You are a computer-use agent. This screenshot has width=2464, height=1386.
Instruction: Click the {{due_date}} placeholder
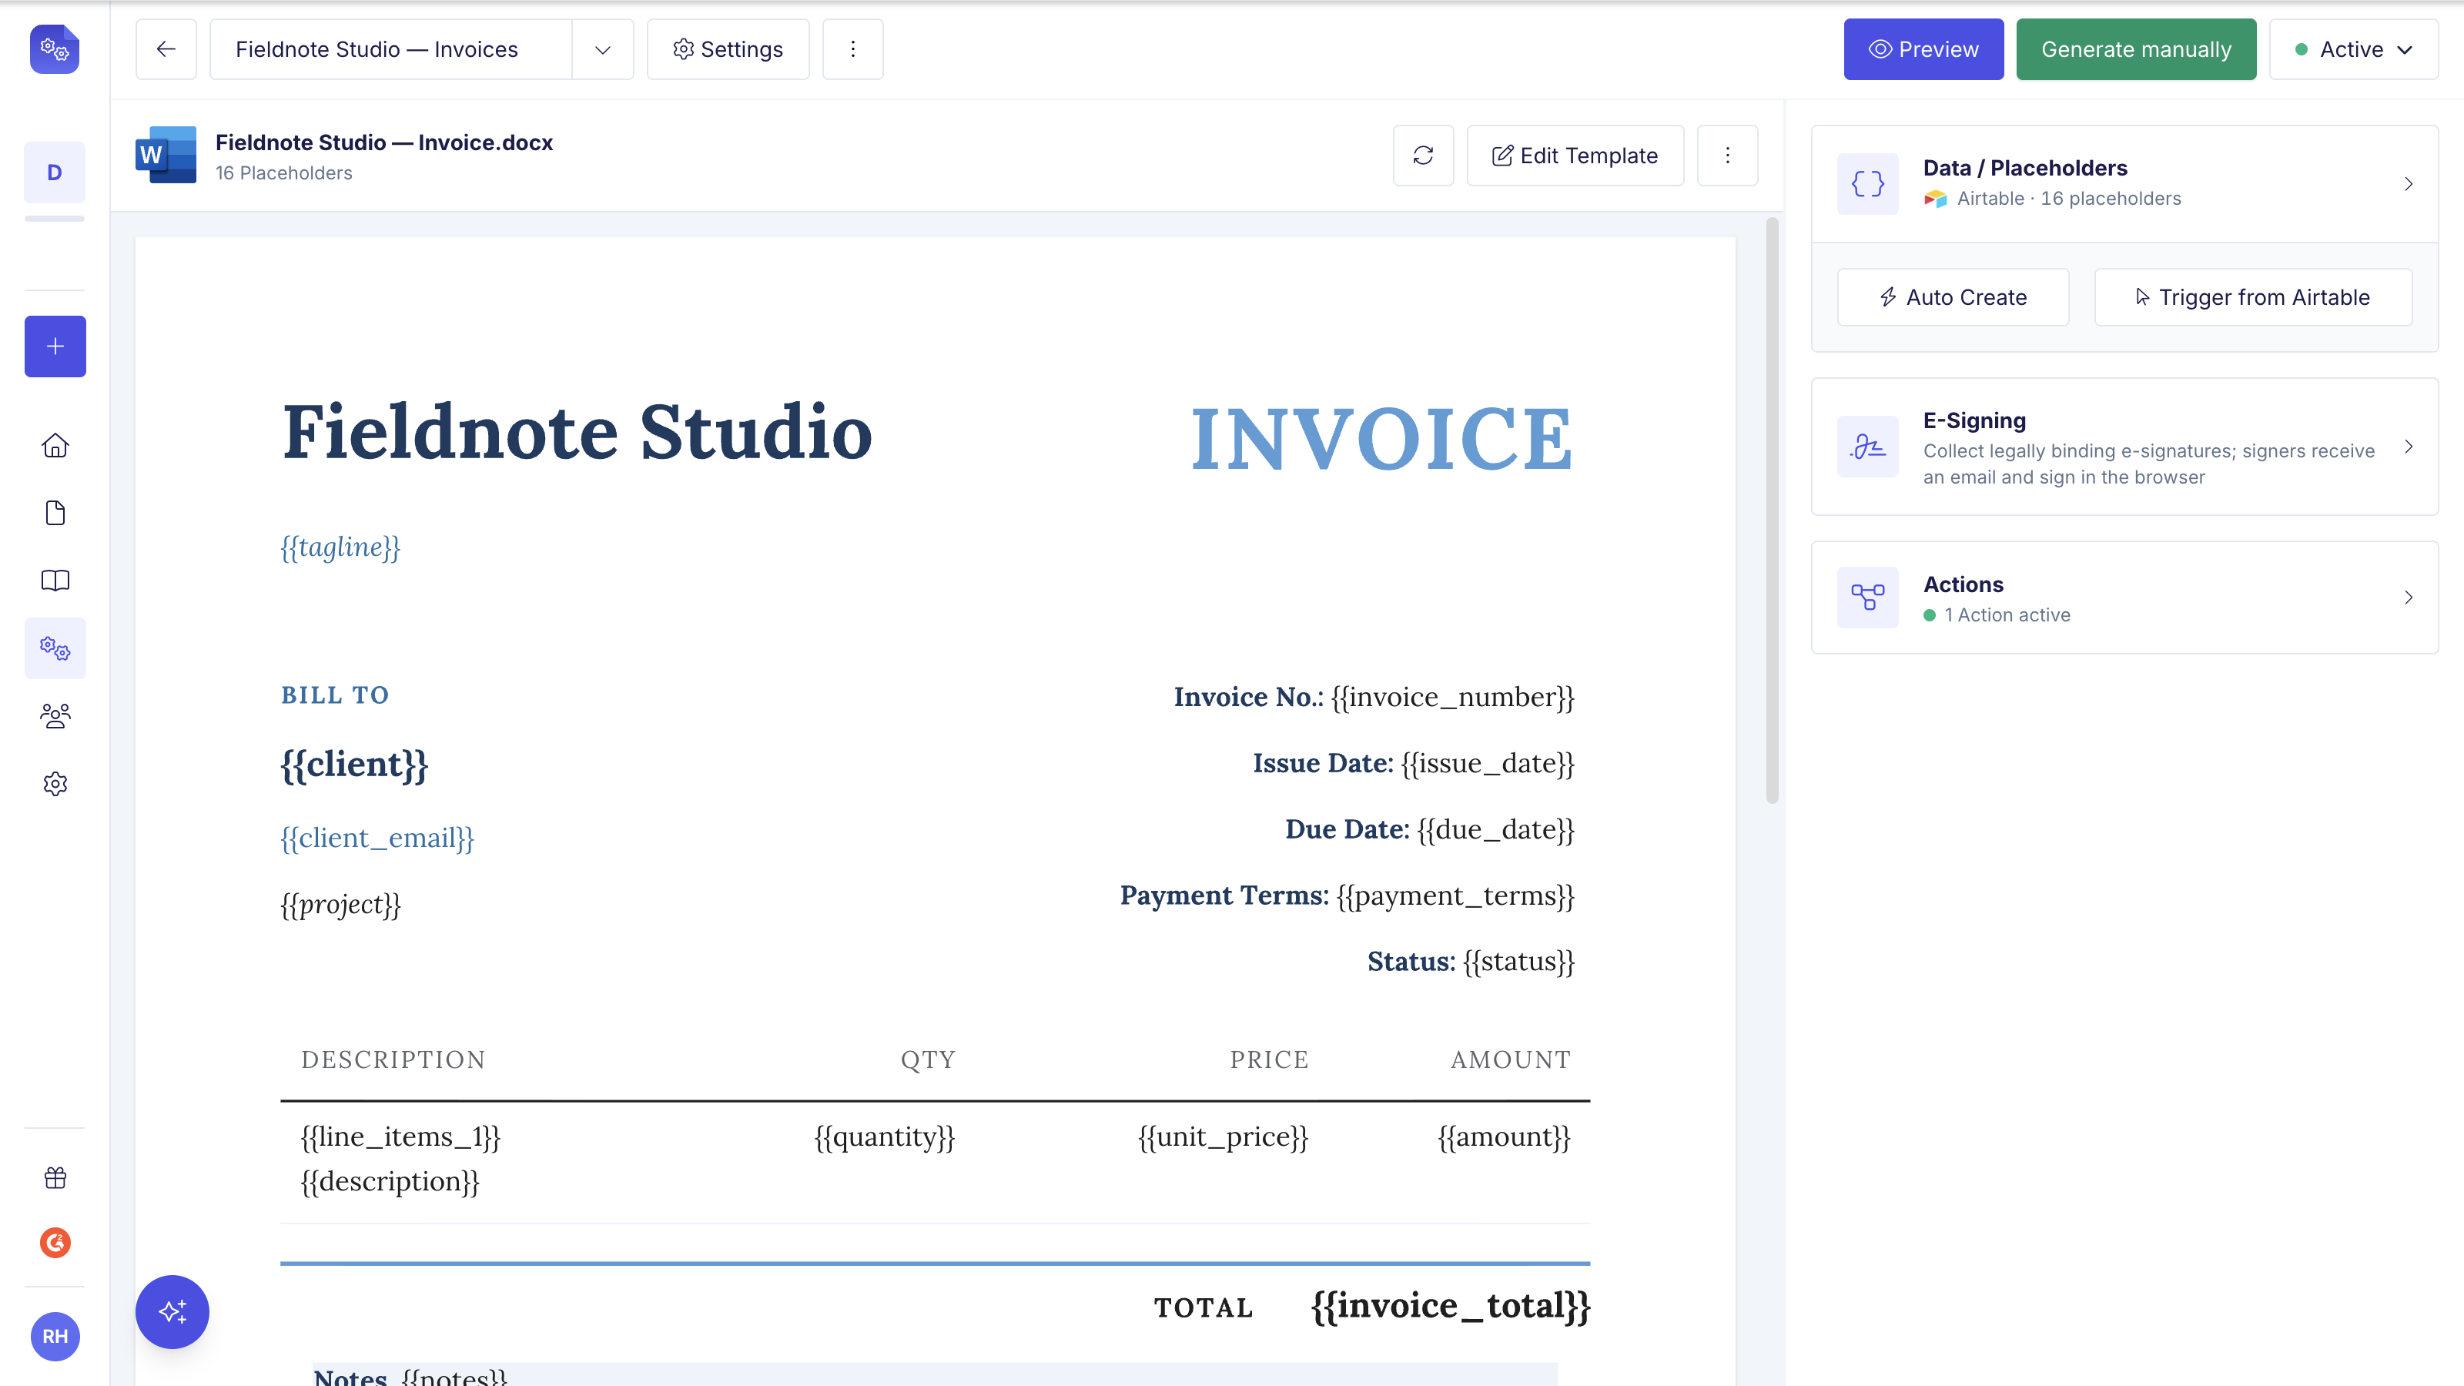pyautogui.click(x=1495, y=829)
